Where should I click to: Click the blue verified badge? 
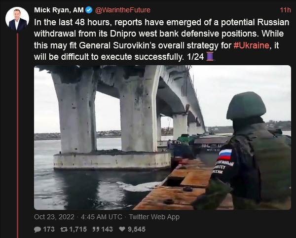pos(89,10)
